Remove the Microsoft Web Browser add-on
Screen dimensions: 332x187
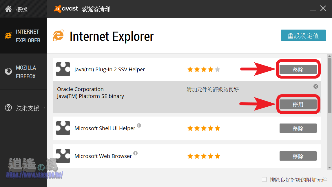point(298,156)
